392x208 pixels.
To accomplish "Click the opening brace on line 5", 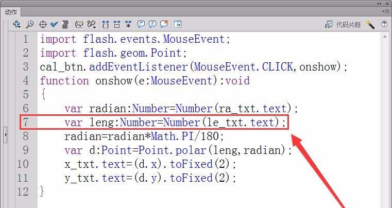I will [43, 95].
